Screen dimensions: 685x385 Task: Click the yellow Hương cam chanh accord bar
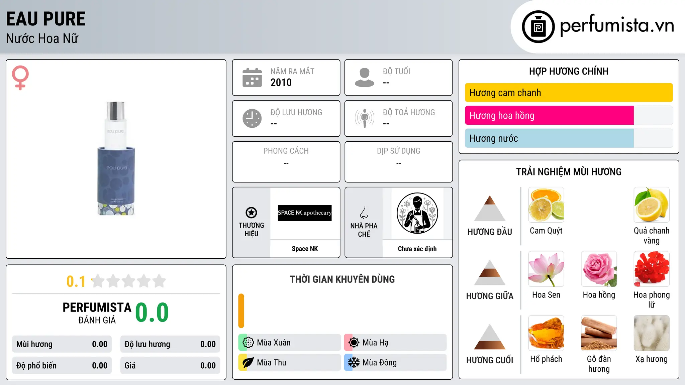(x=569, y=93)
